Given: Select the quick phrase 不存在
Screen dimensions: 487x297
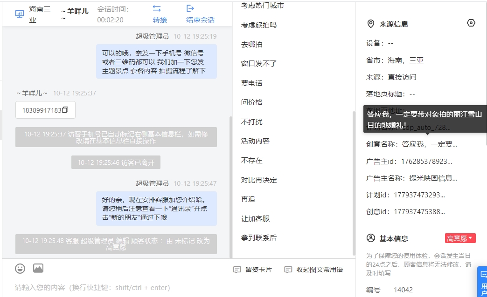Looking at the screenshot, I should pyautogui.click(x=251, y=160).
